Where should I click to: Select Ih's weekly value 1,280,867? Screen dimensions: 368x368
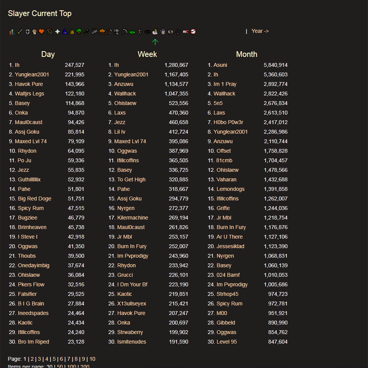click(176, 65)
